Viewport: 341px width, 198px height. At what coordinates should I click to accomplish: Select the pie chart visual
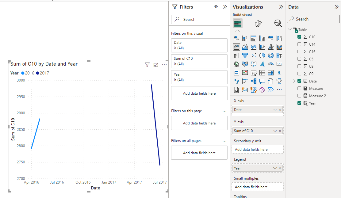(x=262, y=56)
